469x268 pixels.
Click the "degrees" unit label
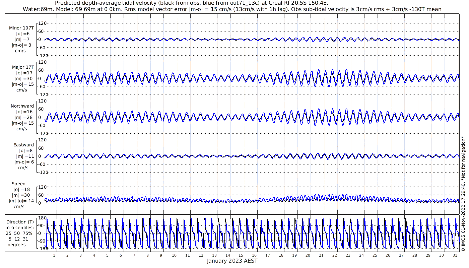pos(17,245)
